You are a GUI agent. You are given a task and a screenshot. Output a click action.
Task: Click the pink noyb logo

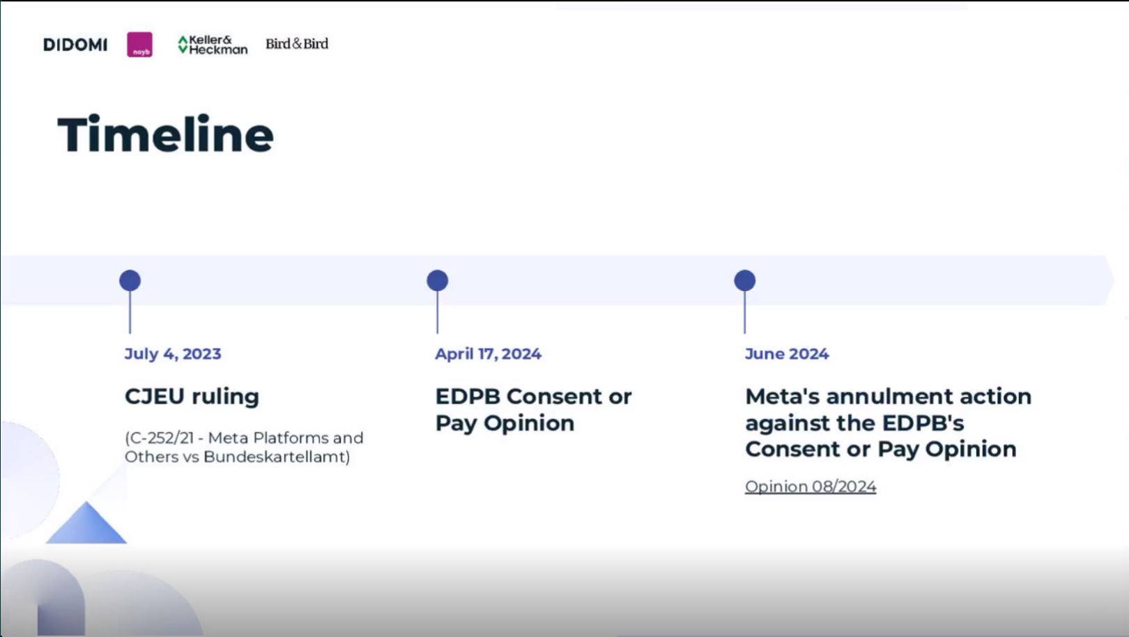tap(139, 45)
